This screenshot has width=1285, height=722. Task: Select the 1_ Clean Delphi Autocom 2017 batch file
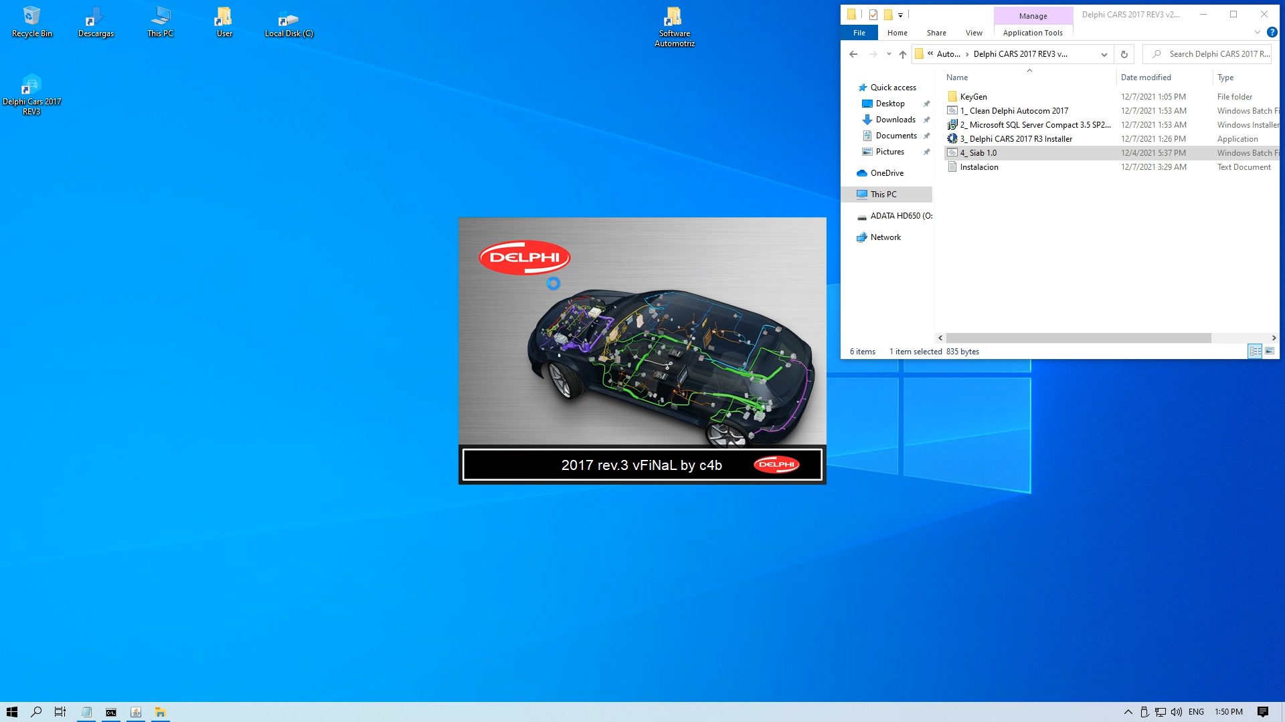1014,110
